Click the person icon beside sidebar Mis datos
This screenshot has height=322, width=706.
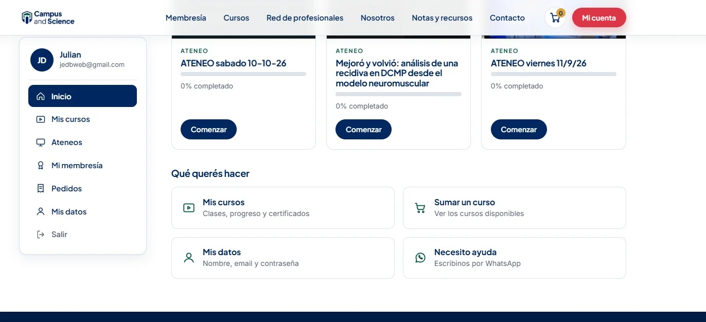41,211
